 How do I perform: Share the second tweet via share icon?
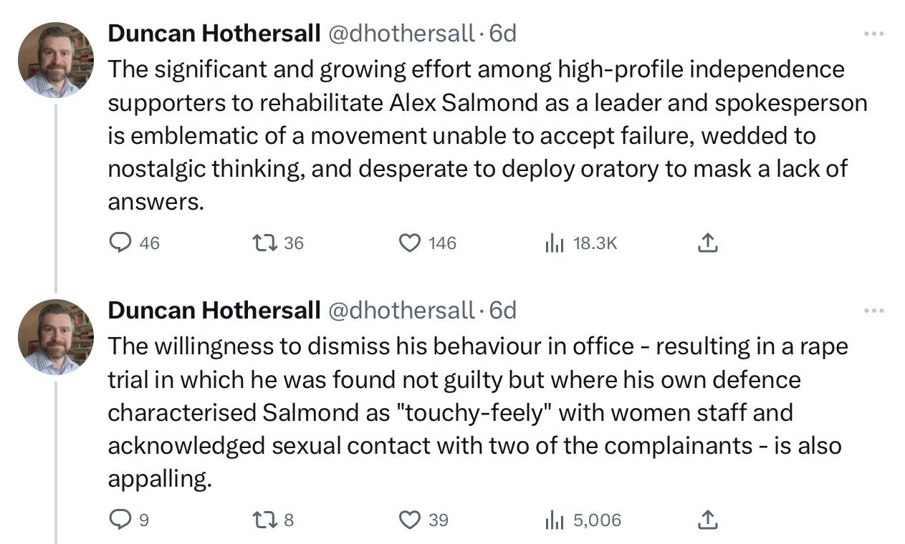[x=707, y=520]
